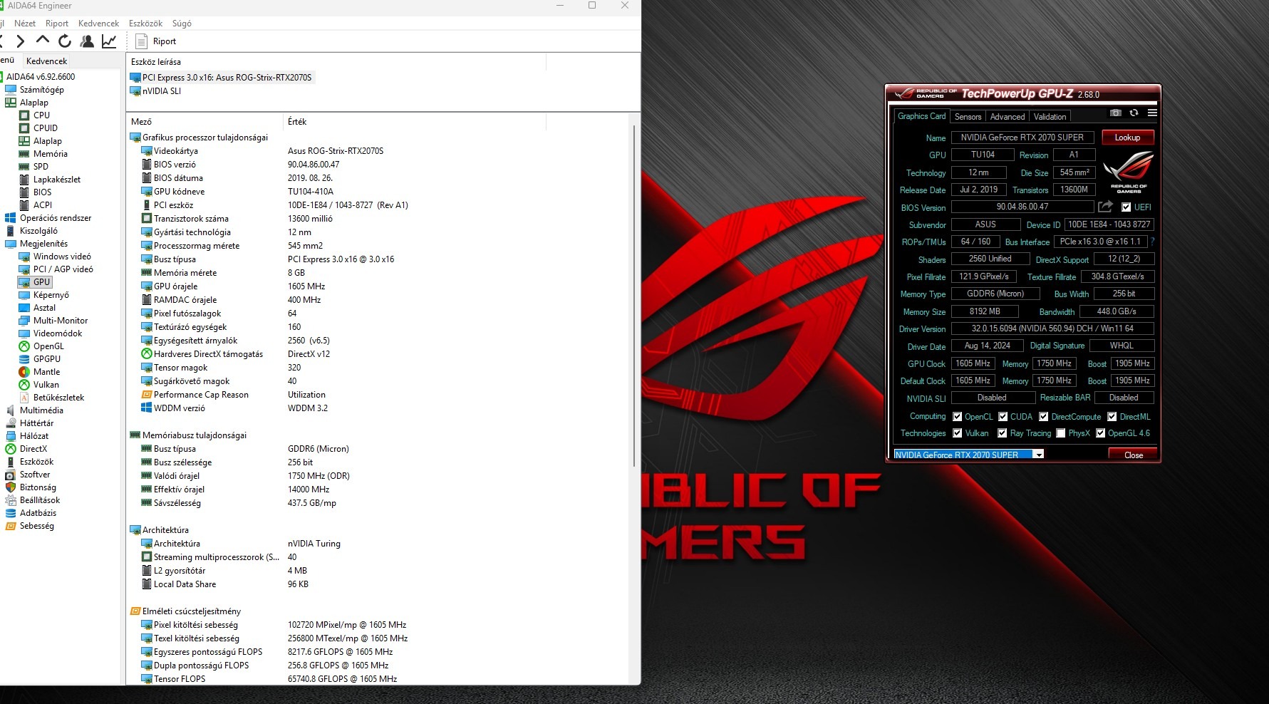1269x704 pixels.
Task: Click the Biztonság shield icon in the tree
Action: tap(10, 487)
